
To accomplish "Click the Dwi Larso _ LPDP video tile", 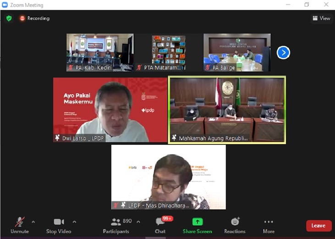I will [110, 109].
